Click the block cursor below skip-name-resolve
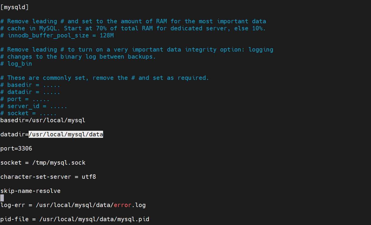Screen dimensions: 371x225 click(2, 198)
